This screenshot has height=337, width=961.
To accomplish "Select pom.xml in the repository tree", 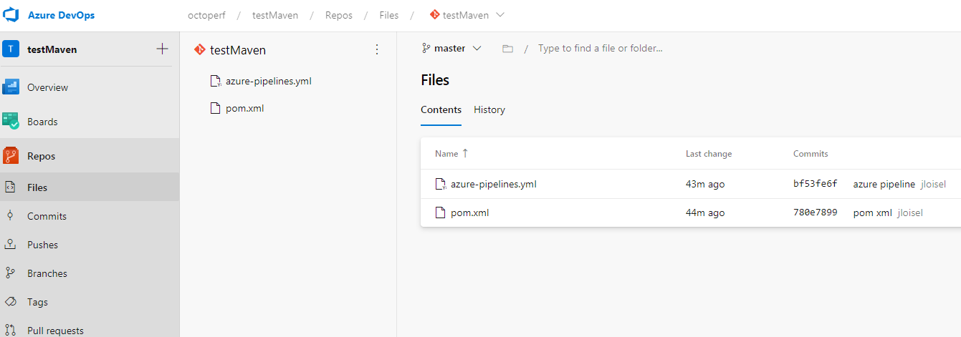I will pyautogui.click(x=244, y=108).
